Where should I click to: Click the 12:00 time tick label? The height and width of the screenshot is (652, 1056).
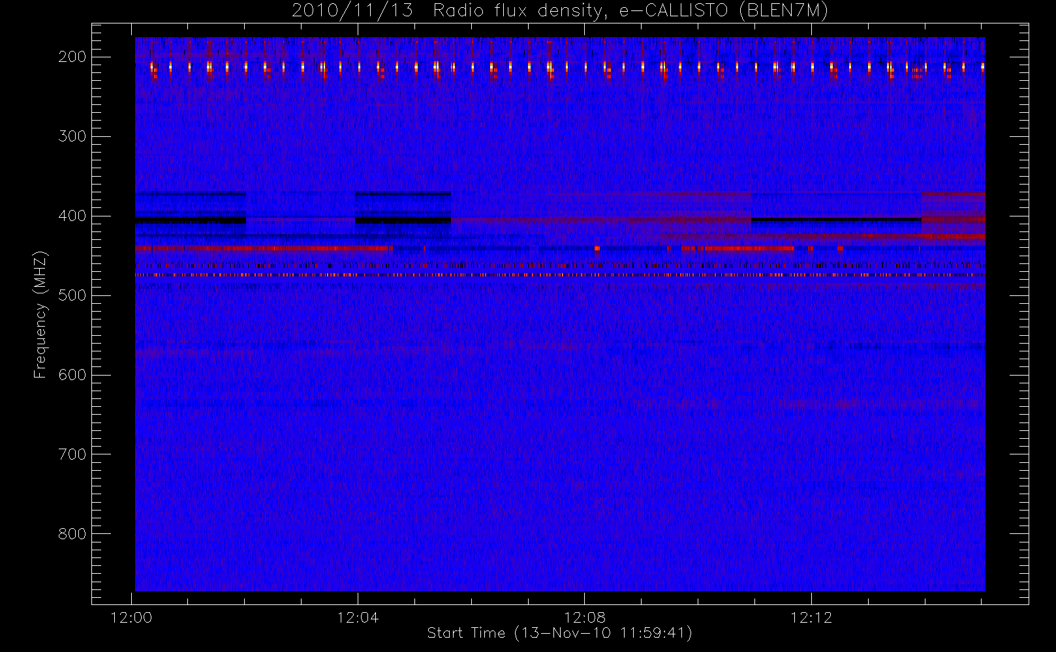click(132, 617)
